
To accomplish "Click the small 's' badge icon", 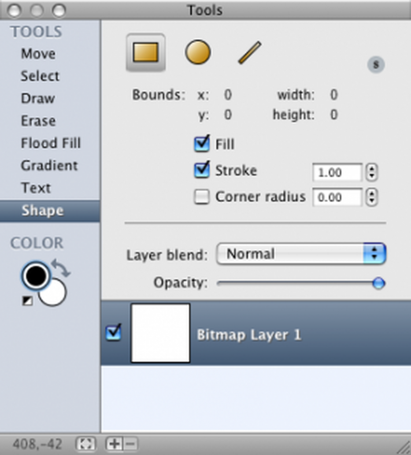I will coord(376,64).
